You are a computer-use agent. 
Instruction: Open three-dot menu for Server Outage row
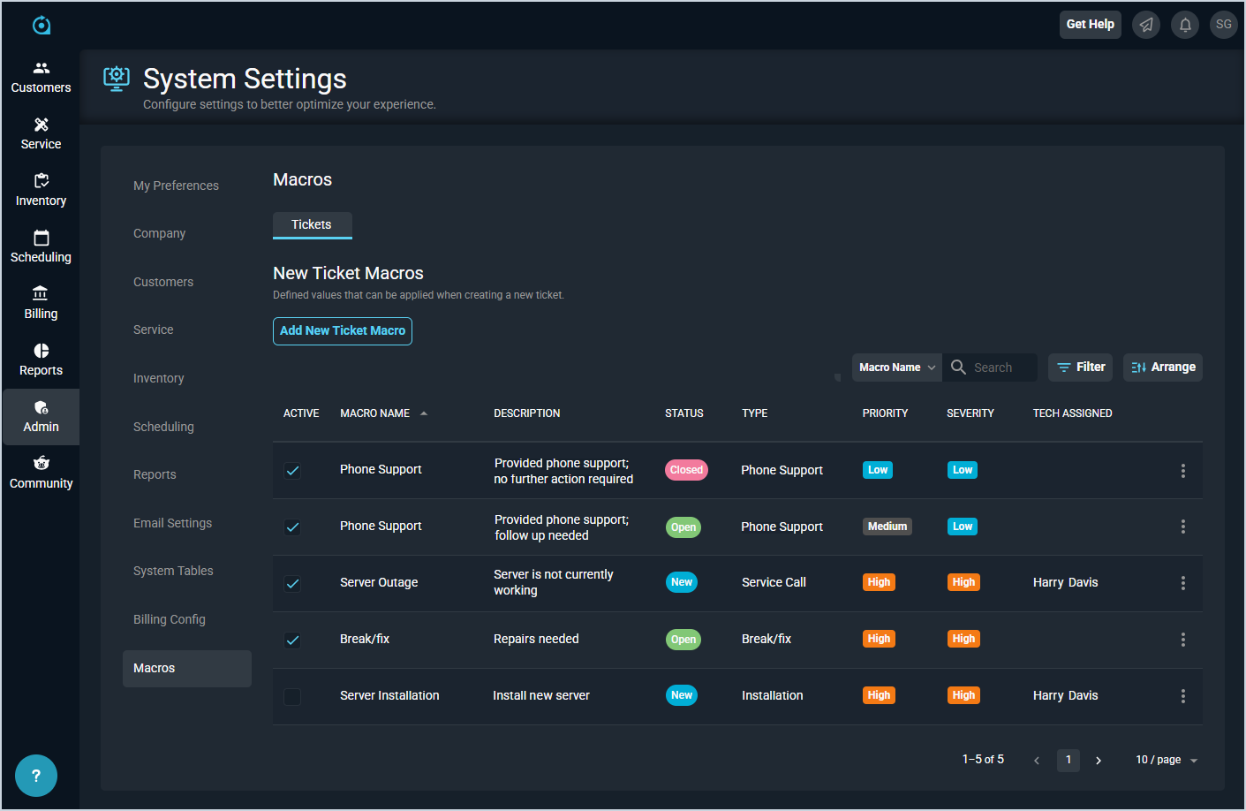1182,583
